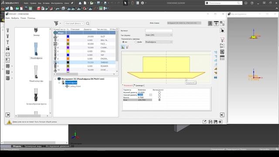The height and width of the screenshot is (157, 279).
Task: Open the Выбрать menu
Action: click(x=15, y=18)
